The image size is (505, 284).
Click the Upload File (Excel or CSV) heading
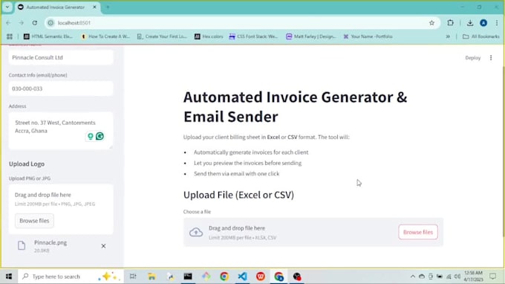tap(238, 195)
